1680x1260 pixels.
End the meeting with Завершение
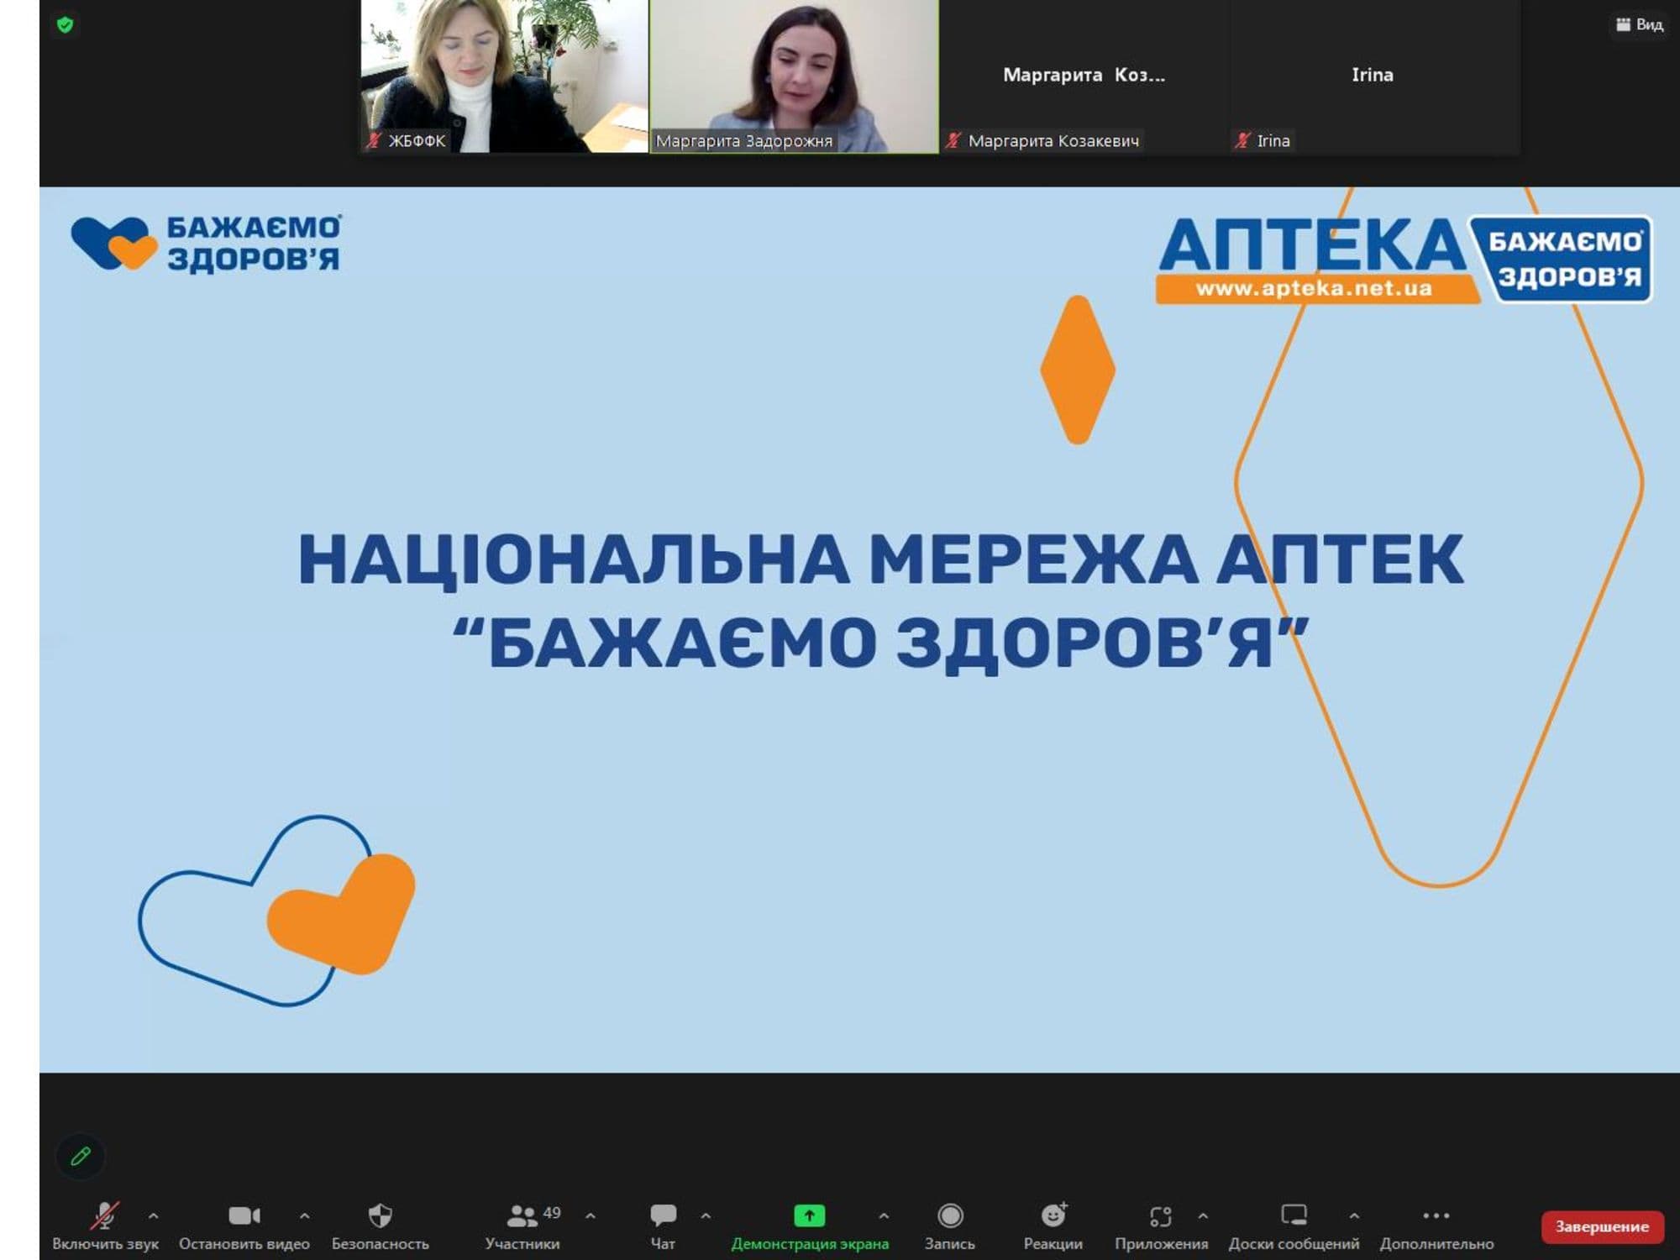1602,1226
